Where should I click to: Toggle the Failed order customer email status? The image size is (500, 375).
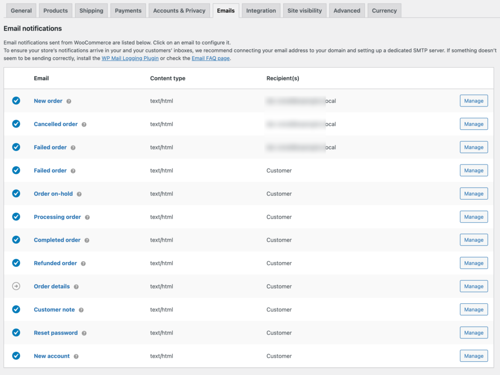pos(16,170)
